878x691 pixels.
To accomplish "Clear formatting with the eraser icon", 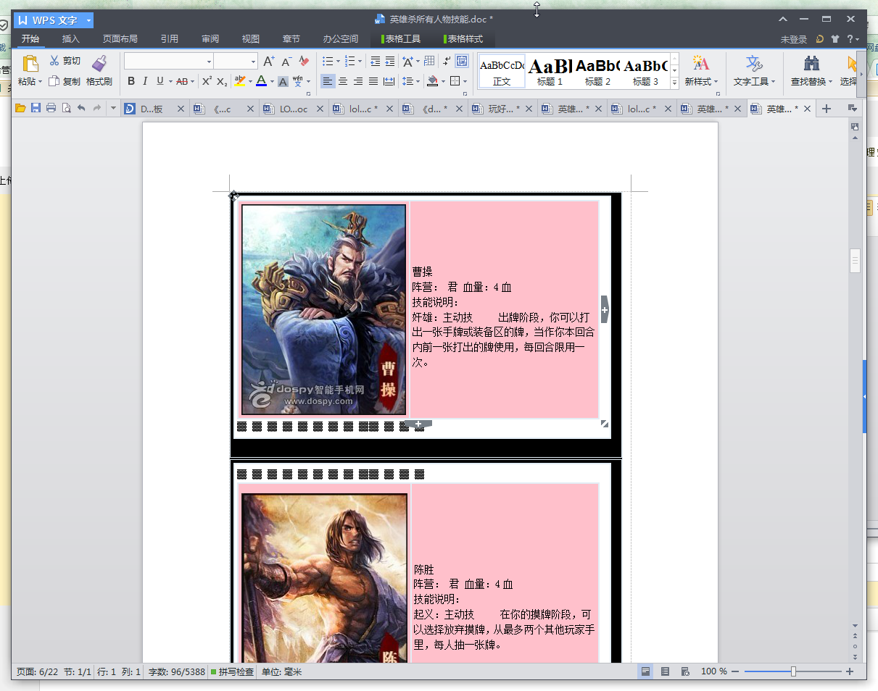I will coord(304,62).
